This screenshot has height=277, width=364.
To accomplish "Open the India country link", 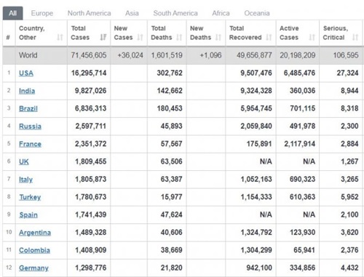I will click(x=27, y=91).
